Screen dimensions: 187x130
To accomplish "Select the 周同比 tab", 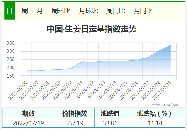I will click(x=116, y=11).
